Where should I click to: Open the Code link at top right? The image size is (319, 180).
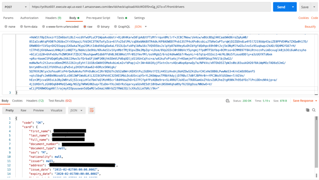pos(314,18)
